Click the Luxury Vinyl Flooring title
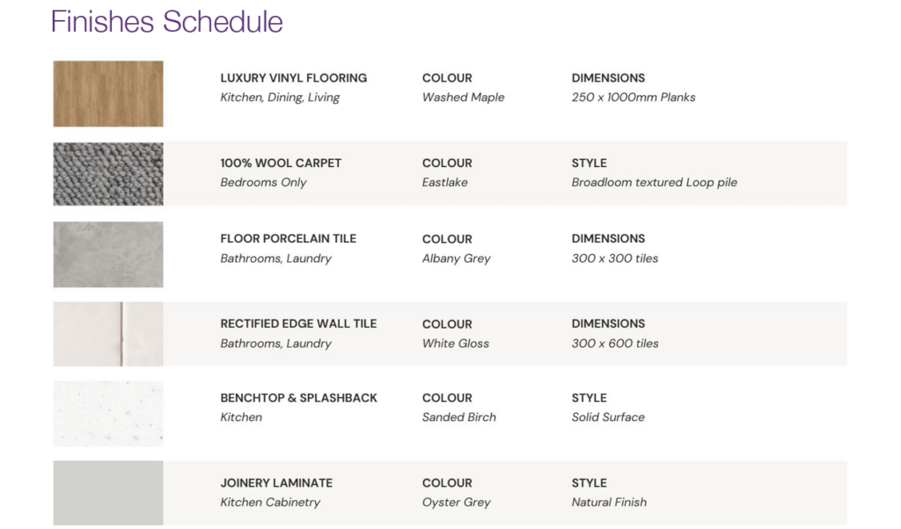The image size is (901, 529). (293, 78)
